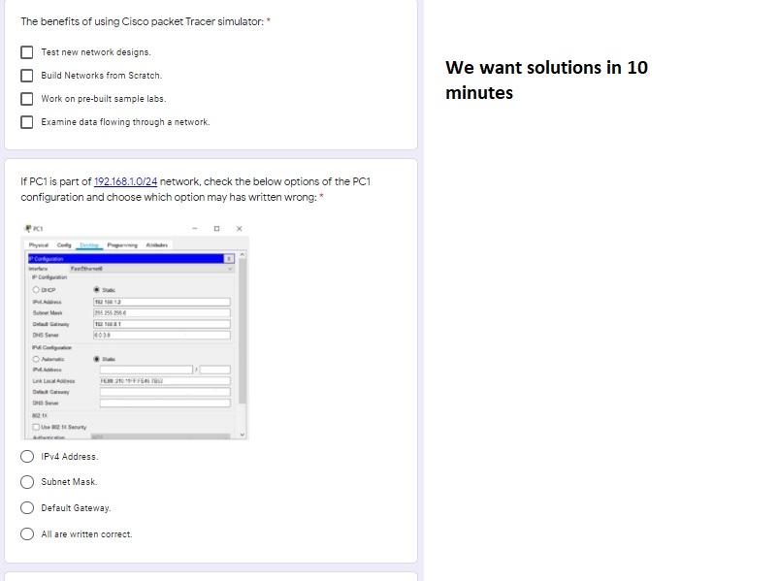Enable the "Use 802.1X Security" checkbox
This screenshot has width=779, height=581.
[34, 426]
